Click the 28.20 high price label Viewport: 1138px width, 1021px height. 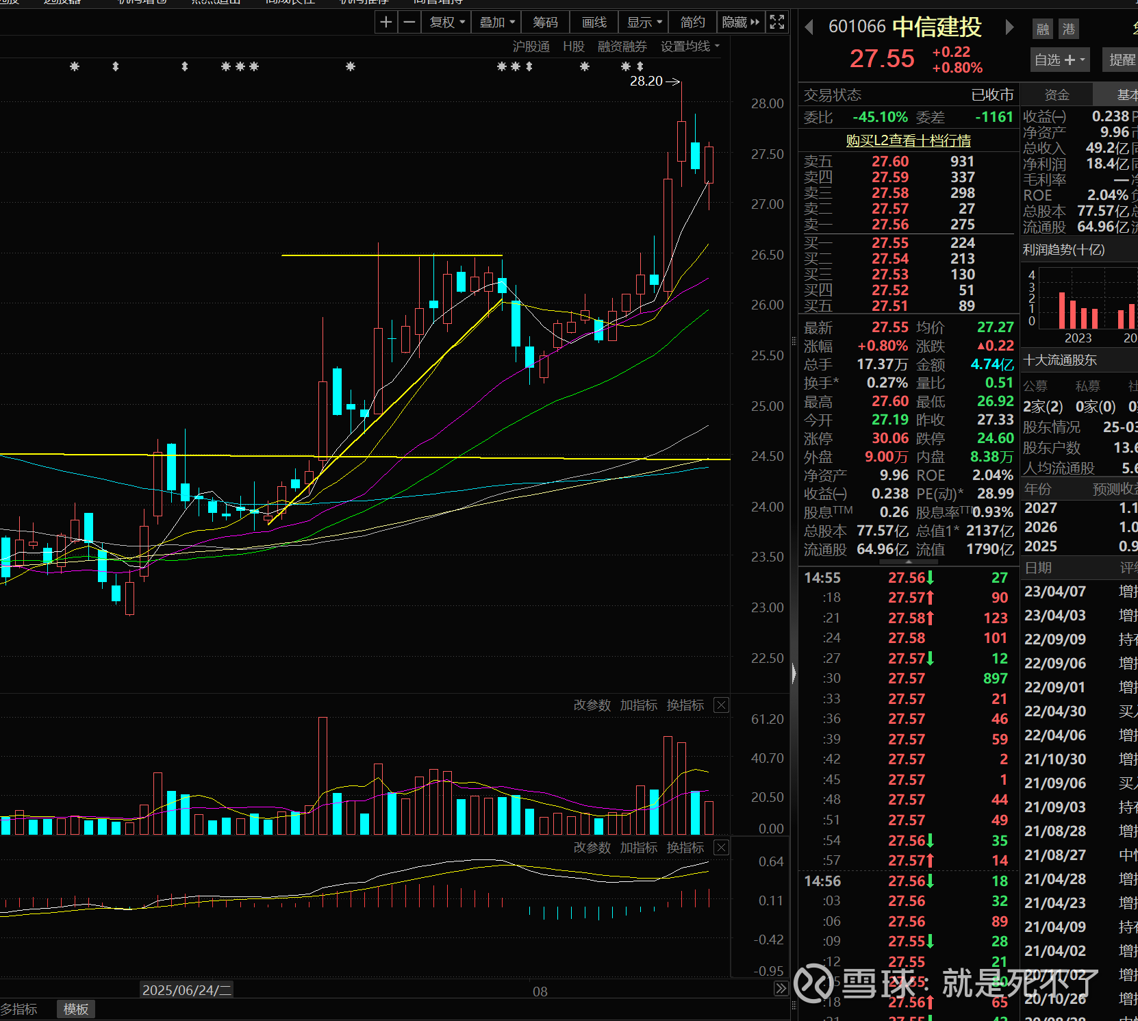coord(646,81)
